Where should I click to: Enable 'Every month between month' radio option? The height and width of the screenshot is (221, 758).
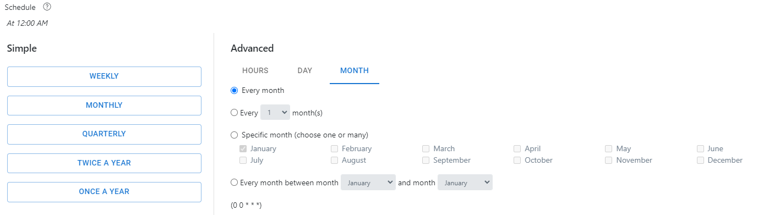(235, 183)
